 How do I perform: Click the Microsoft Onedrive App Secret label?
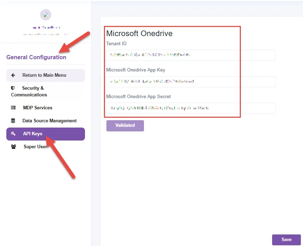pos(139,96)
